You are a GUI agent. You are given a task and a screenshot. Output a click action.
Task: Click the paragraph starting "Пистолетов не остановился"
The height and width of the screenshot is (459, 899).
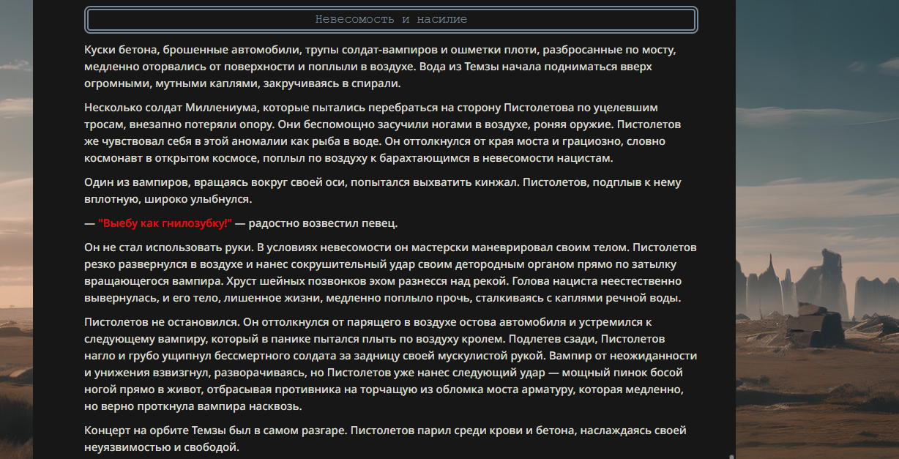391,365
